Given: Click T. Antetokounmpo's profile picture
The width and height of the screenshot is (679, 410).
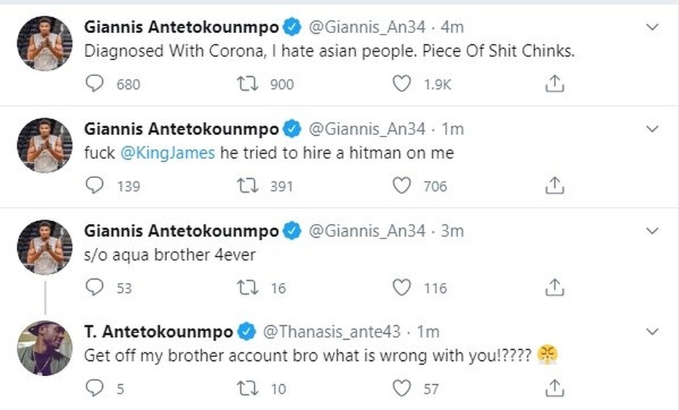Looking at the screenshot, I should click(44, 348).
